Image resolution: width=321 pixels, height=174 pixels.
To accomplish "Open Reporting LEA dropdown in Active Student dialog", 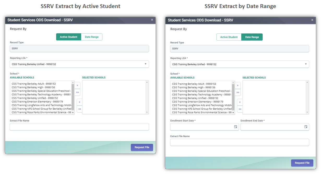I will pos(79,64).
